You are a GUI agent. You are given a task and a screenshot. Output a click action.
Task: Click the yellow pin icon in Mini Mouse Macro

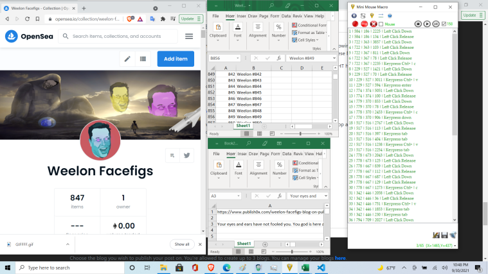[x=372, y=15]
